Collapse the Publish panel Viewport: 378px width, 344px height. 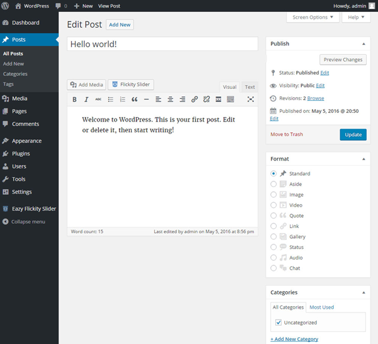(x=364, y=44)
